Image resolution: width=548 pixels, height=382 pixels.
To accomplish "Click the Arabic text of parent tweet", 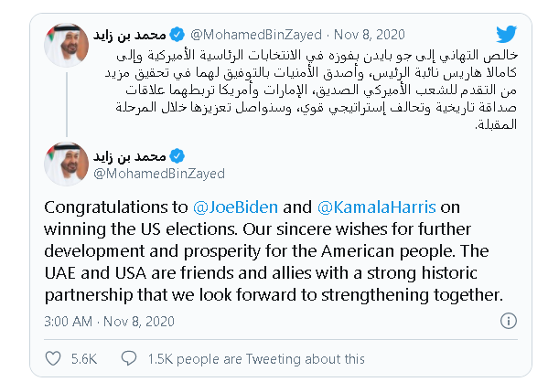I will (x=311, y=90).
